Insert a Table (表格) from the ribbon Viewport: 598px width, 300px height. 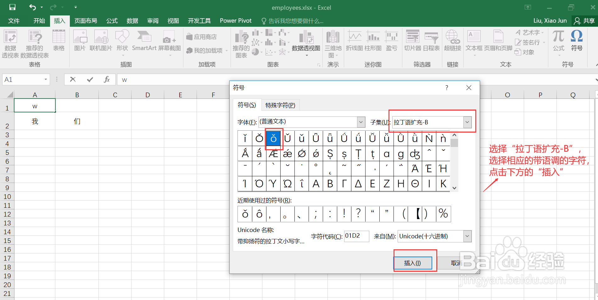click(59, 41)
